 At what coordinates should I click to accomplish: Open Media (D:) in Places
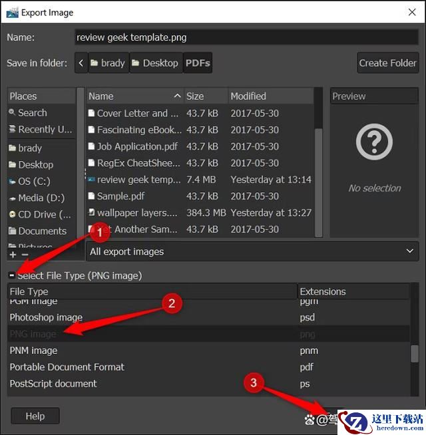(41, 198)
